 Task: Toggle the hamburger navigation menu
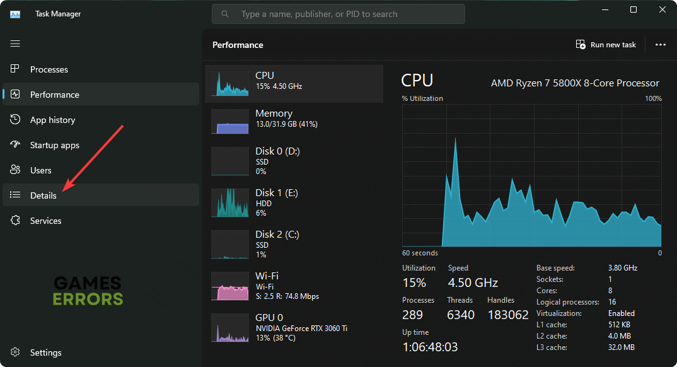(15, 44)
